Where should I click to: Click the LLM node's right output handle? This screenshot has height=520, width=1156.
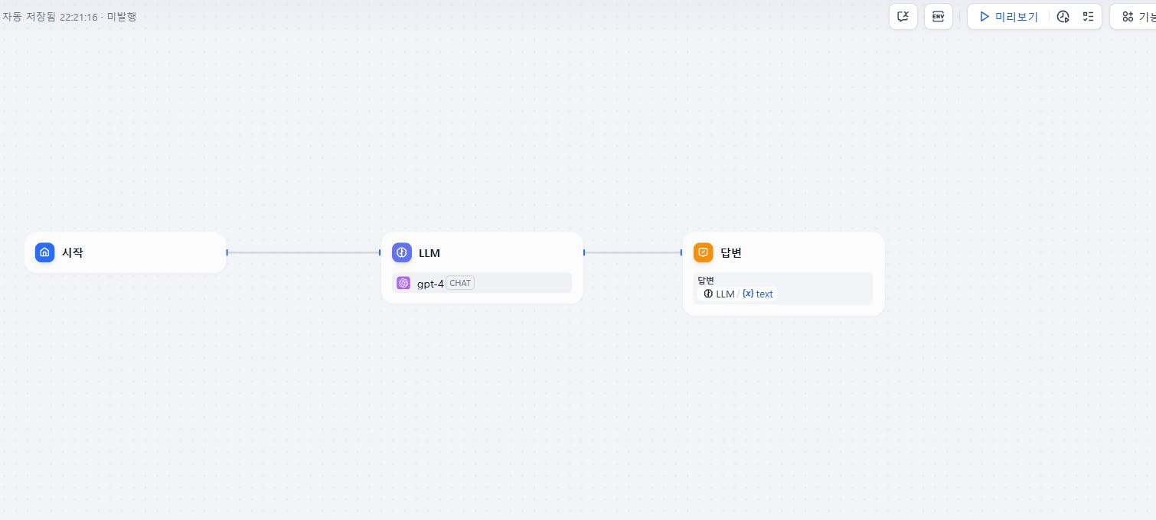point(584,252)
